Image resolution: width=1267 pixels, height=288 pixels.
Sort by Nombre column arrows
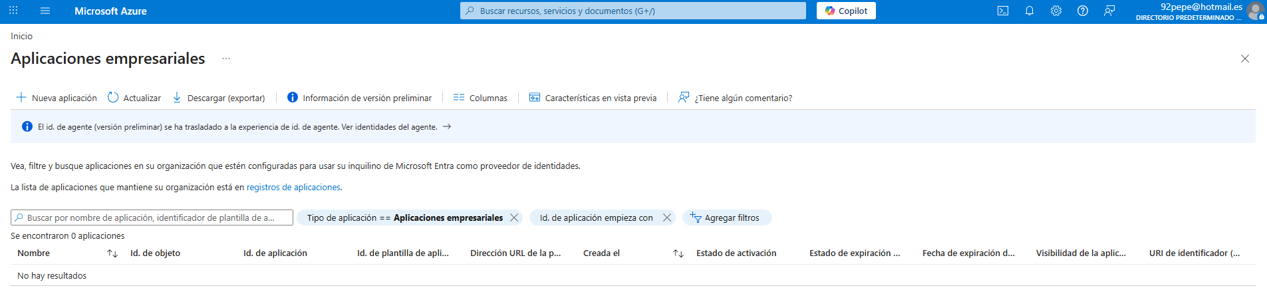(112, 253)
